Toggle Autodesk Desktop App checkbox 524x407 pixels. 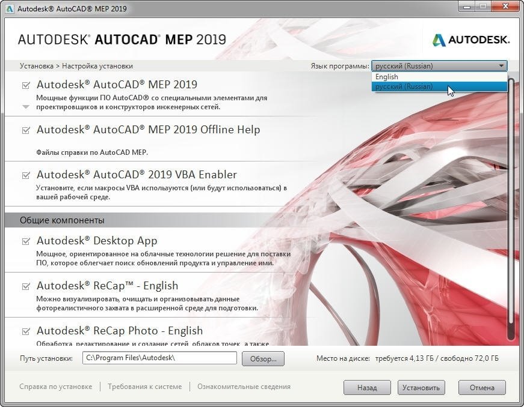(26, 241)
